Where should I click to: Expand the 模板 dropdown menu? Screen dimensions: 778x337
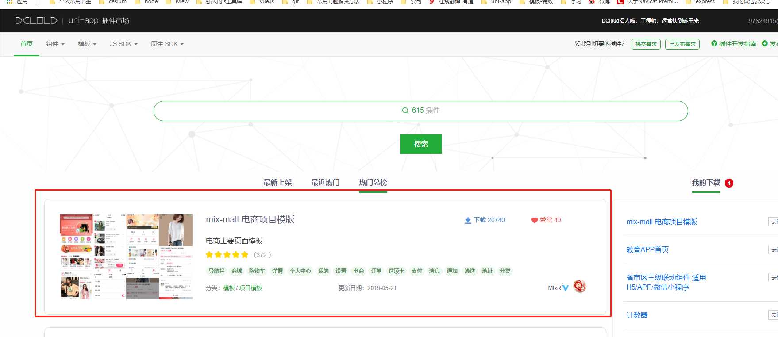(87, 44)
